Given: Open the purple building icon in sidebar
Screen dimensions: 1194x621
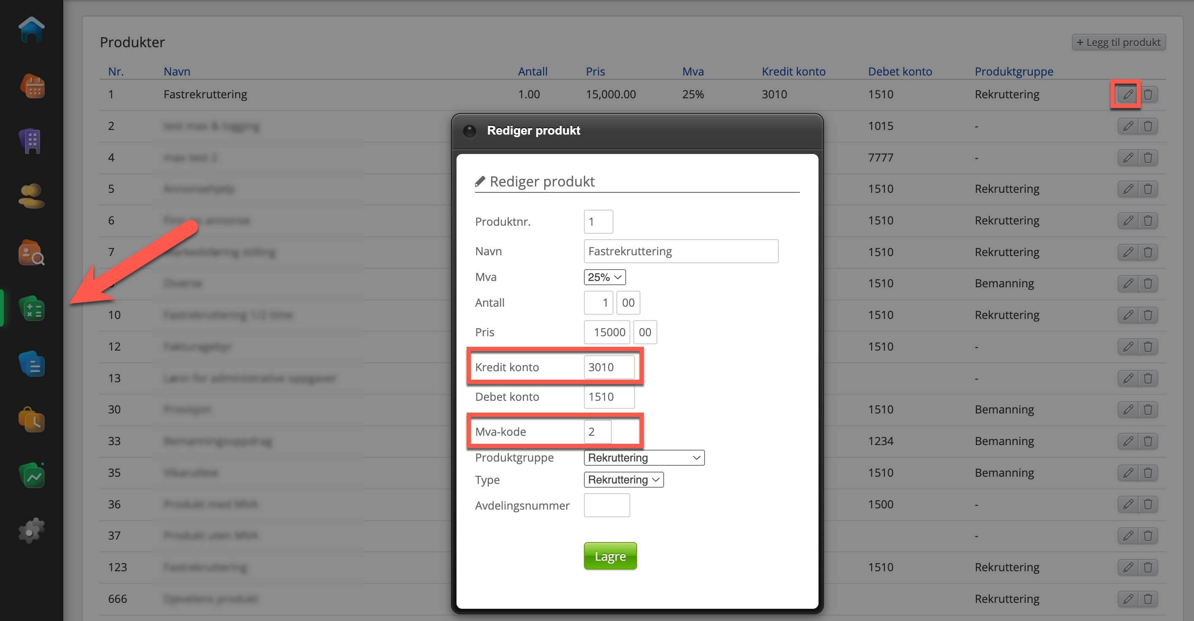Looking at the screenshot, I should click(32, 141).
